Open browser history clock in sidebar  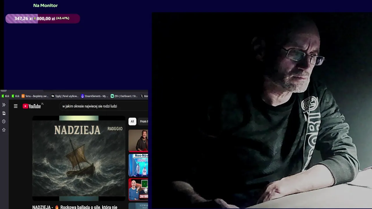tap(4, 121)
